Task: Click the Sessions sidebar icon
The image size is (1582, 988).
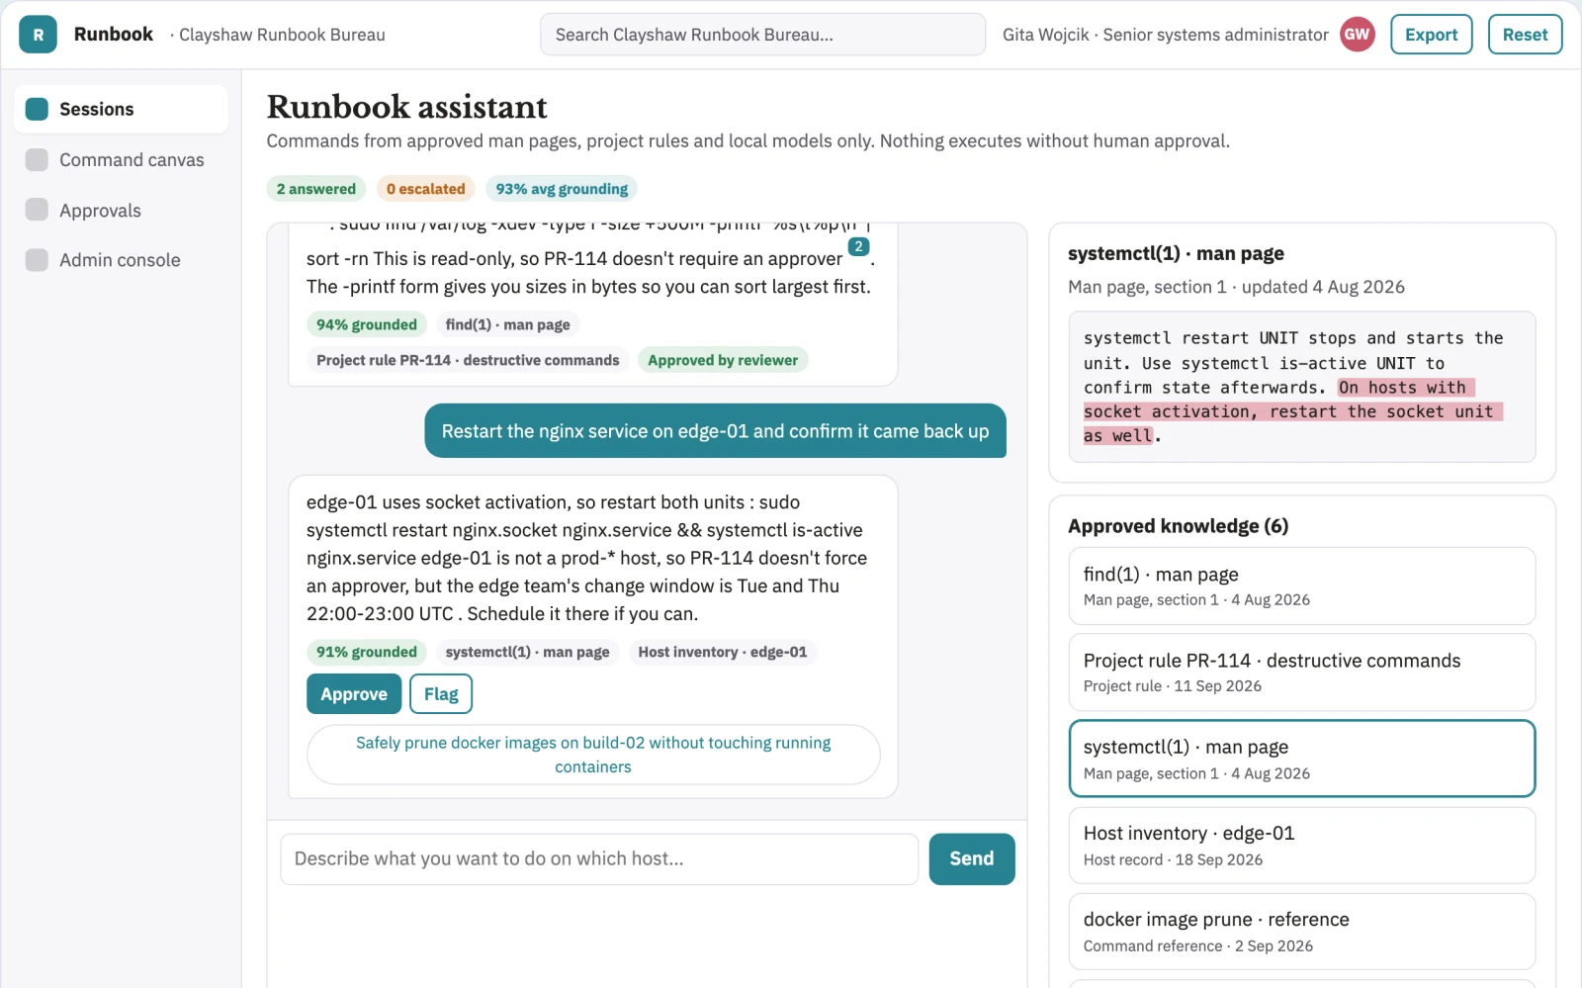Action: pos(37,109)
